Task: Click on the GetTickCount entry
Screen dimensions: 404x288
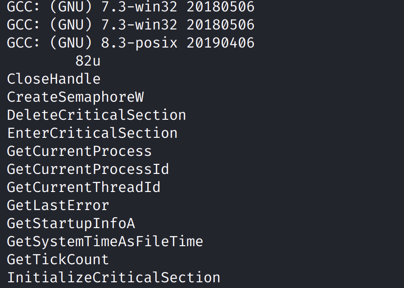Action: (58, 259)
